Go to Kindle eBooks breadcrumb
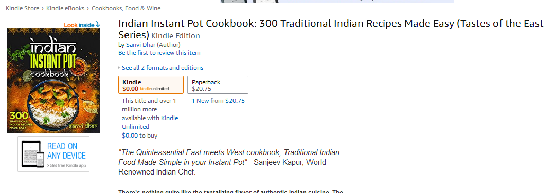This screenshot has width=555, height=193. [65, 8]
